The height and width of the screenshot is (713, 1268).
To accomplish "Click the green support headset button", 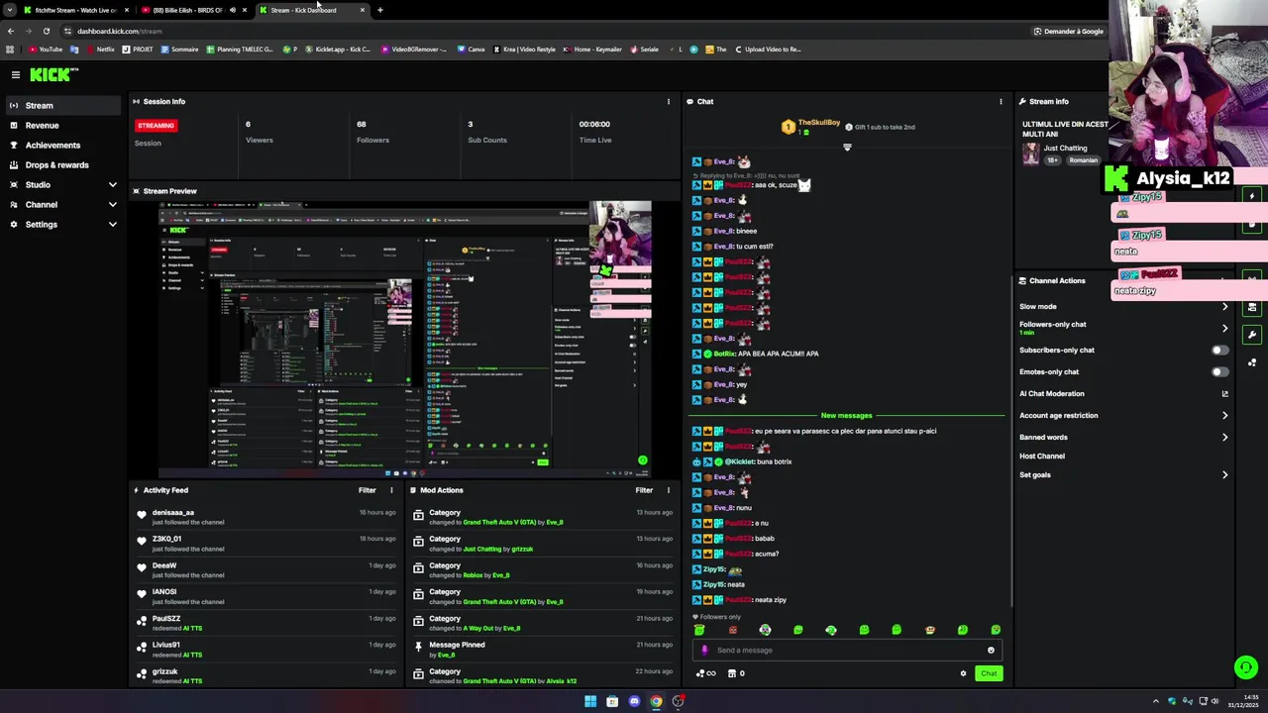I will [x=1245, y=667].
